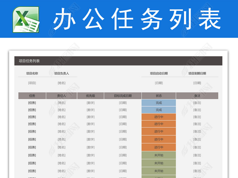Click the Excel logo icon
The image size is (238, 178).
[x=26, y=19]
